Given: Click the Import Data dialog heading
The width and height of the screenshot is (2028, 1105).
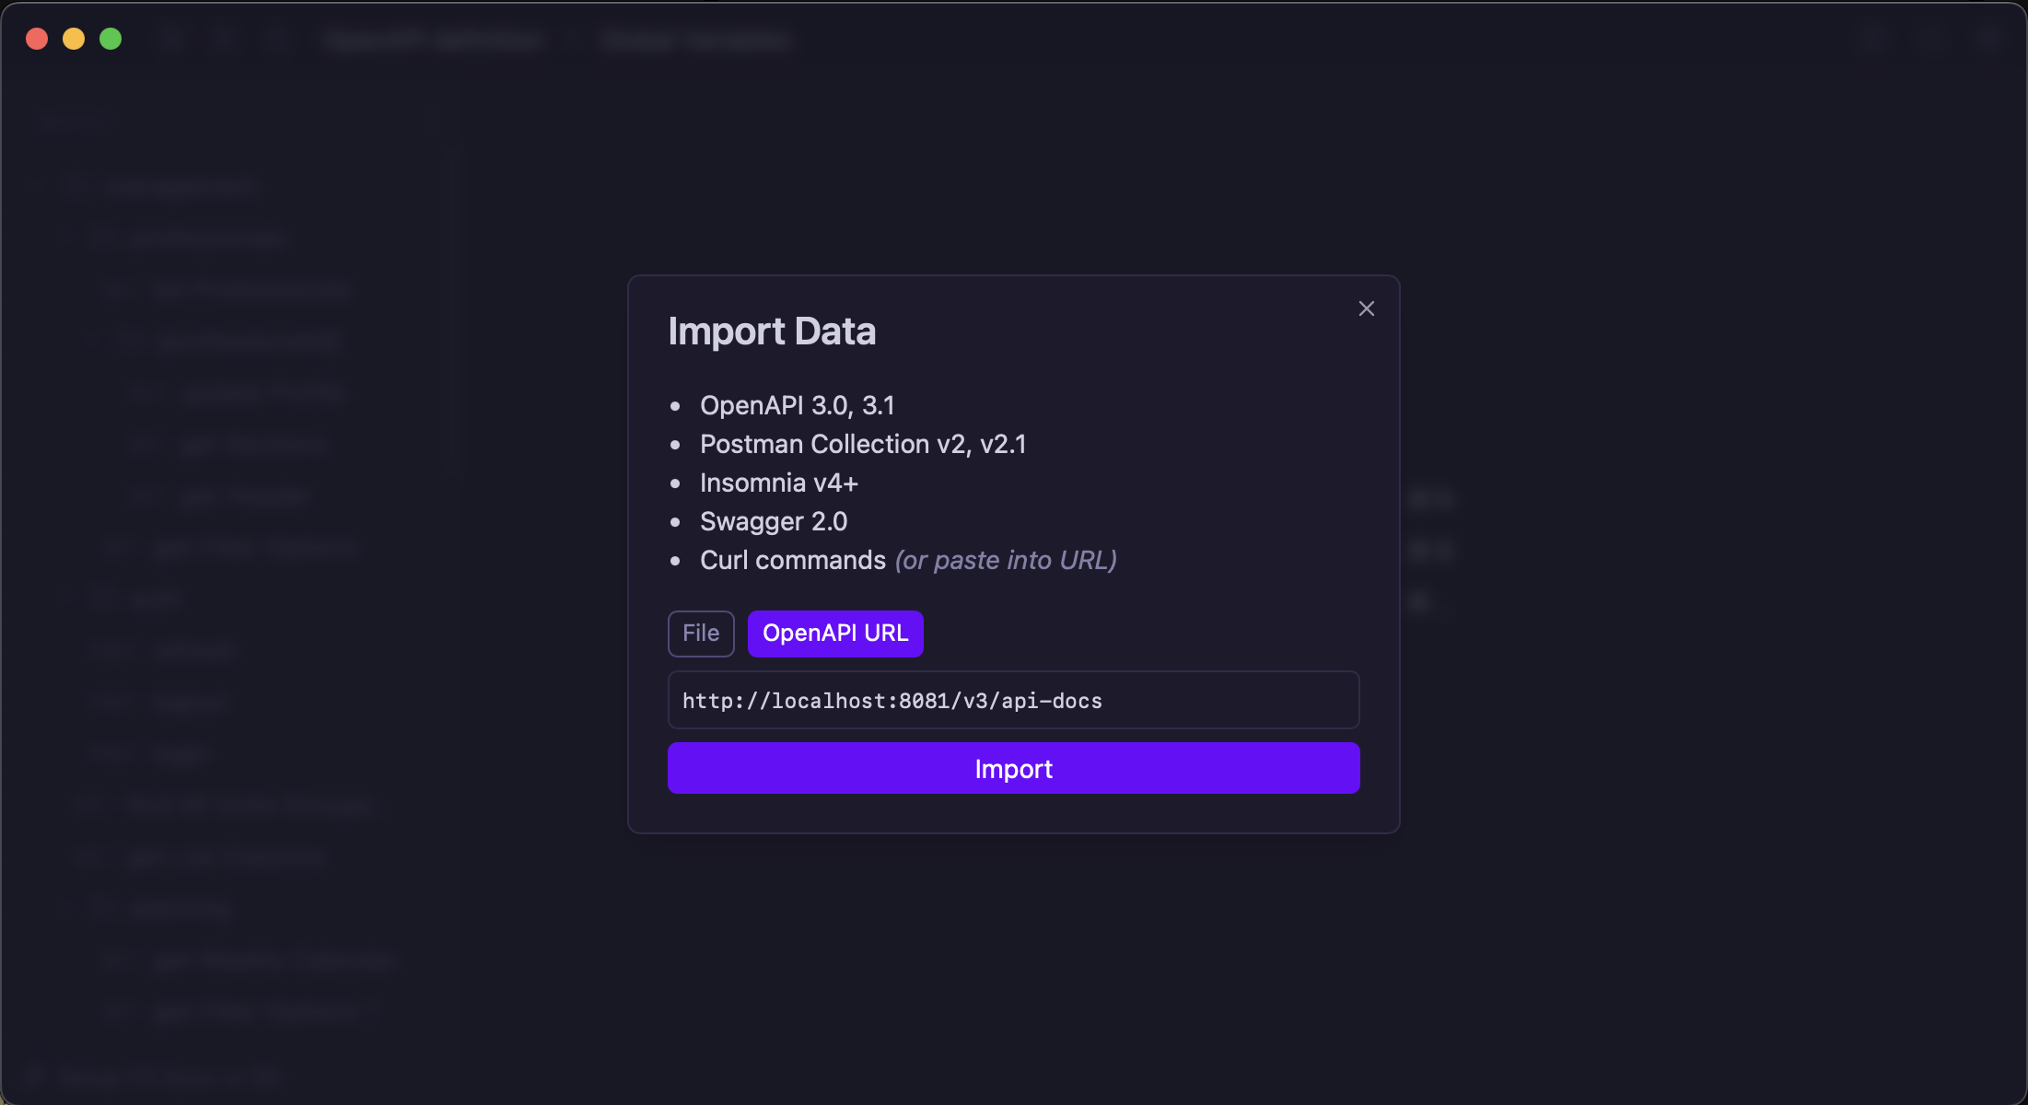Looking at the screenshot, I should pyautogui.click(x=771, y=331).
